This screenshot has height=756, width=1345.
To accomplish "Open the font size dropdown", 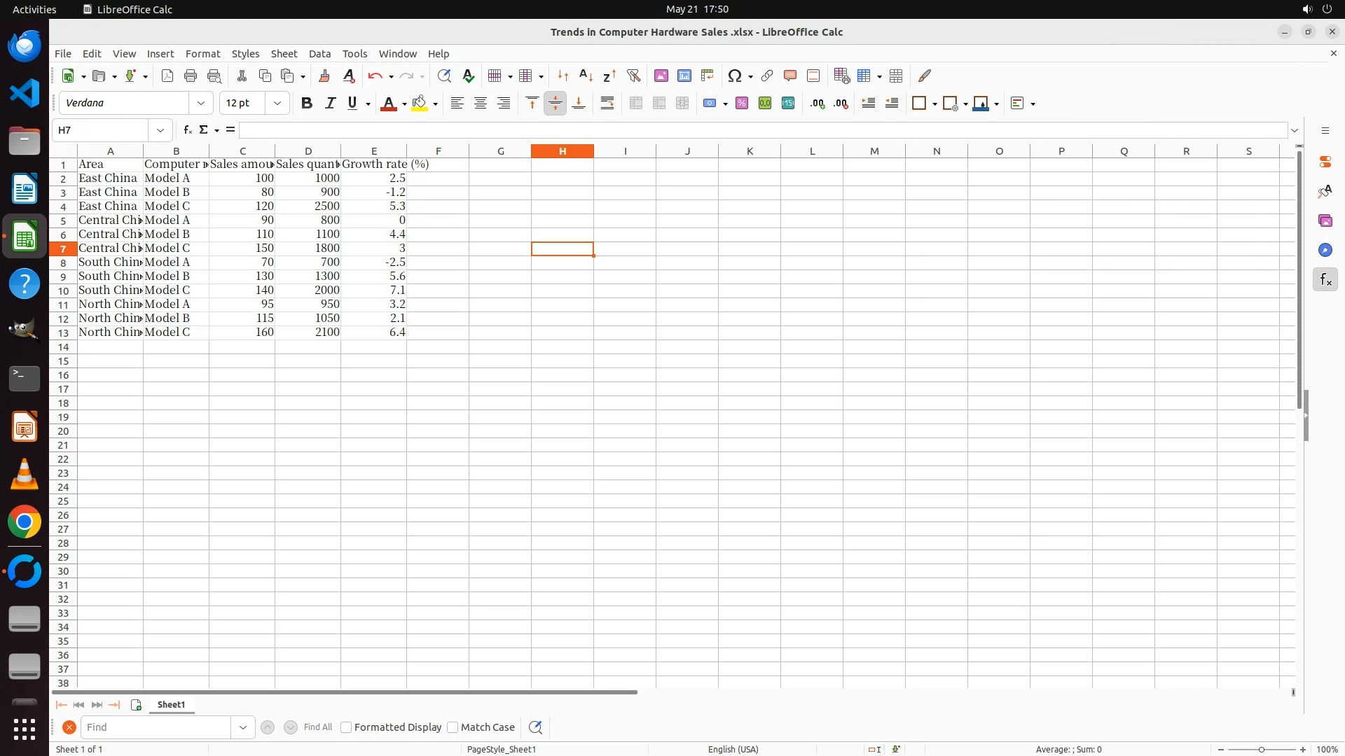I will tap(277, 104).
